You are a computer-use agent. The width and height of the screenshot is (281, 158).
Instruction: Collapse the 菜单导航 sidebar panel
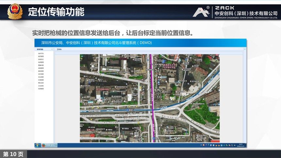[x=52, y=49]
